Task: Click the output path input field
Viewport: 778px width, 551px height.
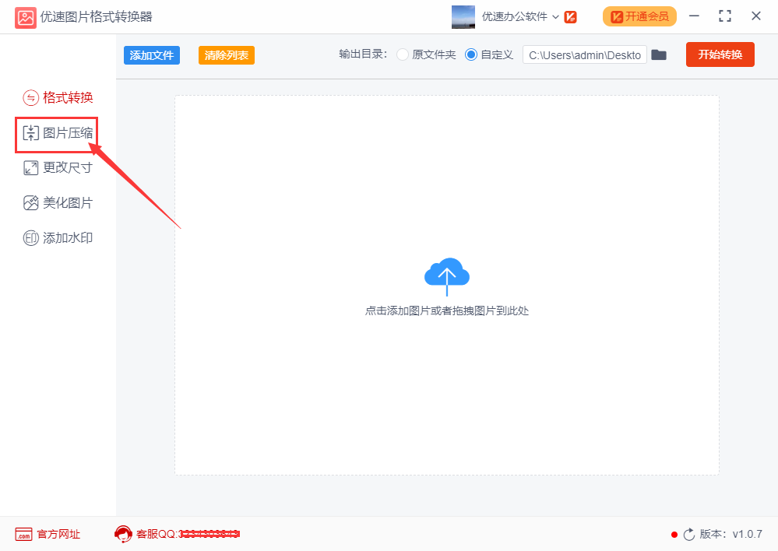Action: tap(585, 54)
